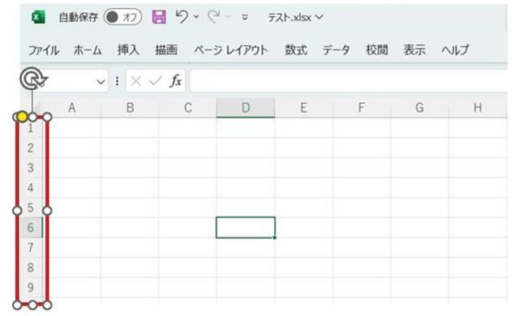Viewport: 524px width, 316px height.
Task: Click the Undo arrow icon
Action: [183, 16]
